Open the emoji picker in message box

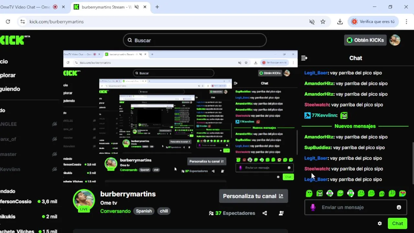tap(399, 207)
